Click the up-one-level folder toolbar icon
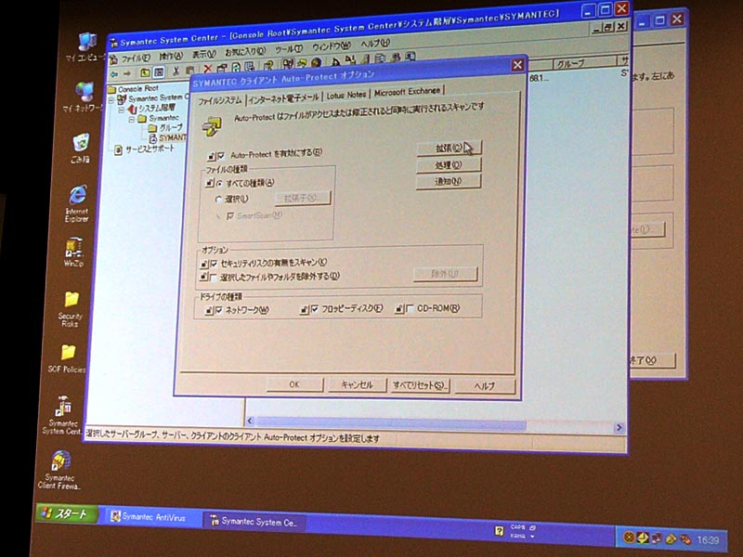Image resolution: width=743 pixels, height=557 pixels. 145,72
